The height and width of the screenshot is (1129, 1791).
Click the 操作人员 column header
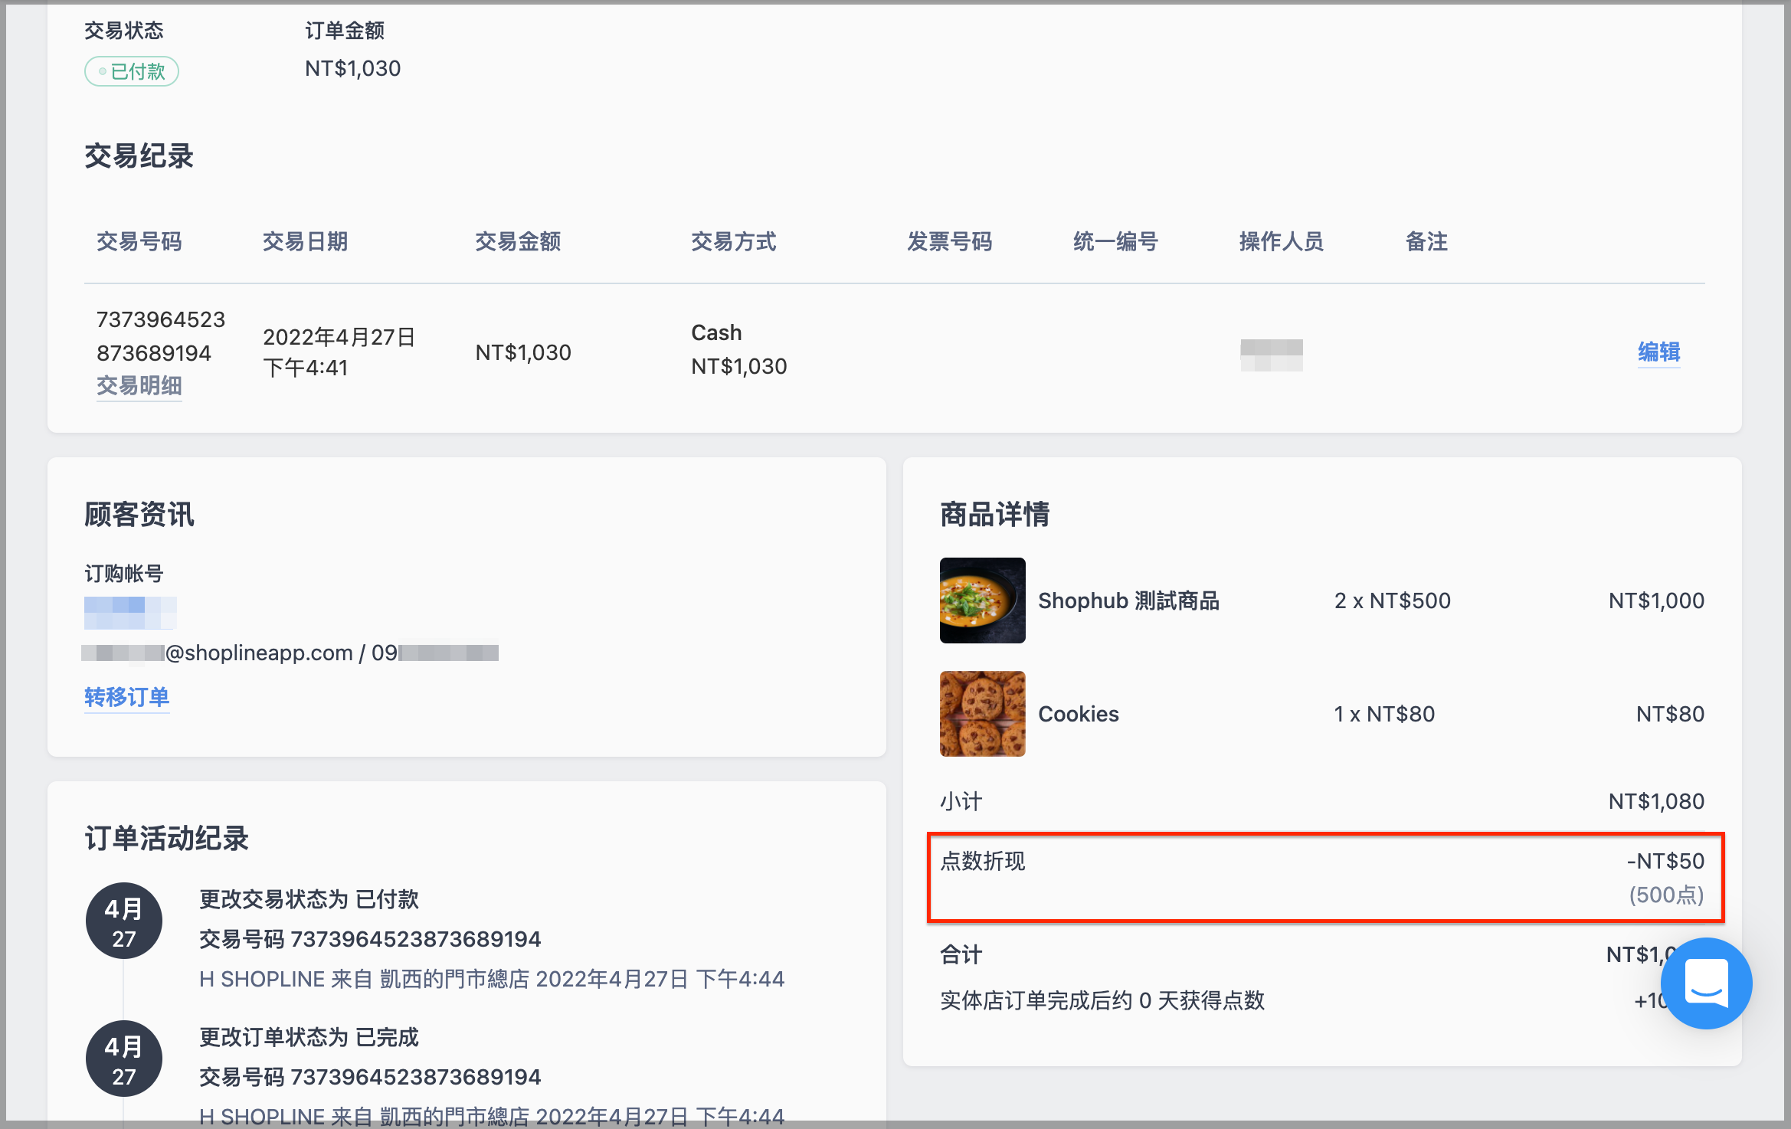pos(1282,241)
